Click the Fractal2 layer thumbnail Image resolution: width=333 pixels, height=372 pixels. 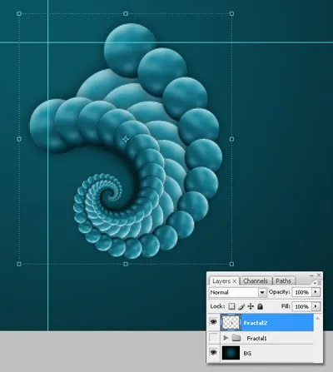tap(231, 322)
